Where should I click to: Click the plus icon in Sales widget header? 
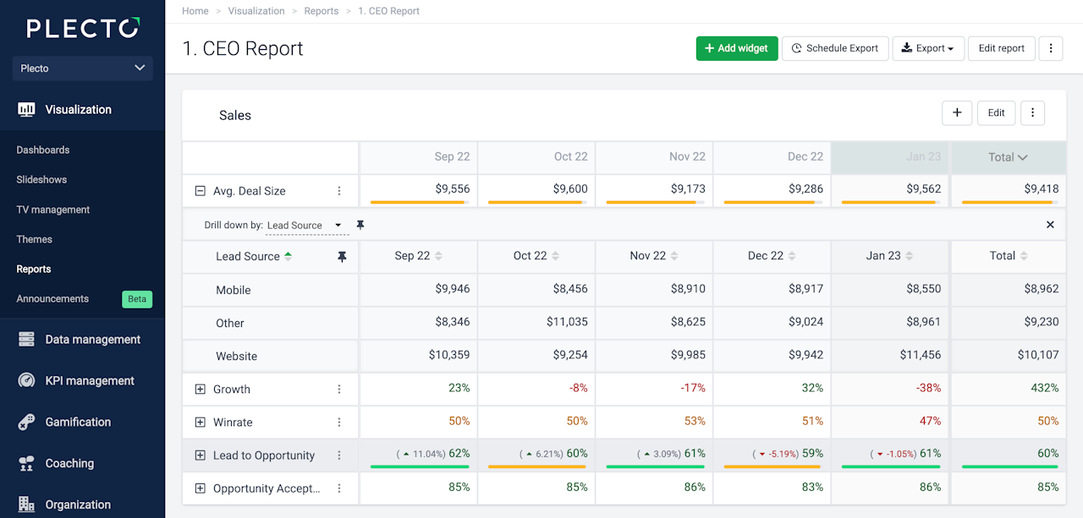pyautogui.click(x=957, y=113)
